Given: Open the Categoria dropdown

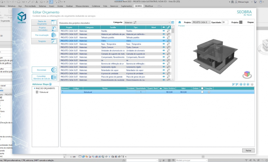Looking at the screenshot, I should point(147,22).
